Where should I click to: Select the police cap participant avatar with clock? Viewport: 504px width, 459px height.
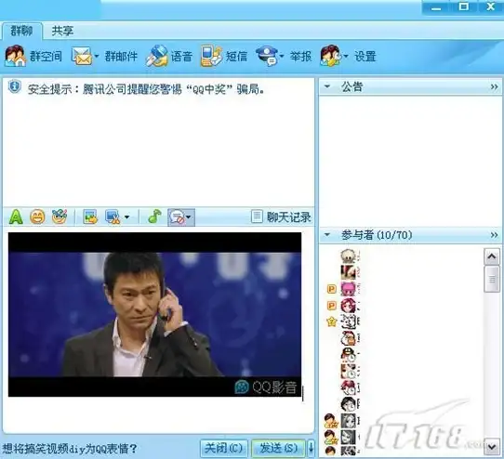coord(348,354)
